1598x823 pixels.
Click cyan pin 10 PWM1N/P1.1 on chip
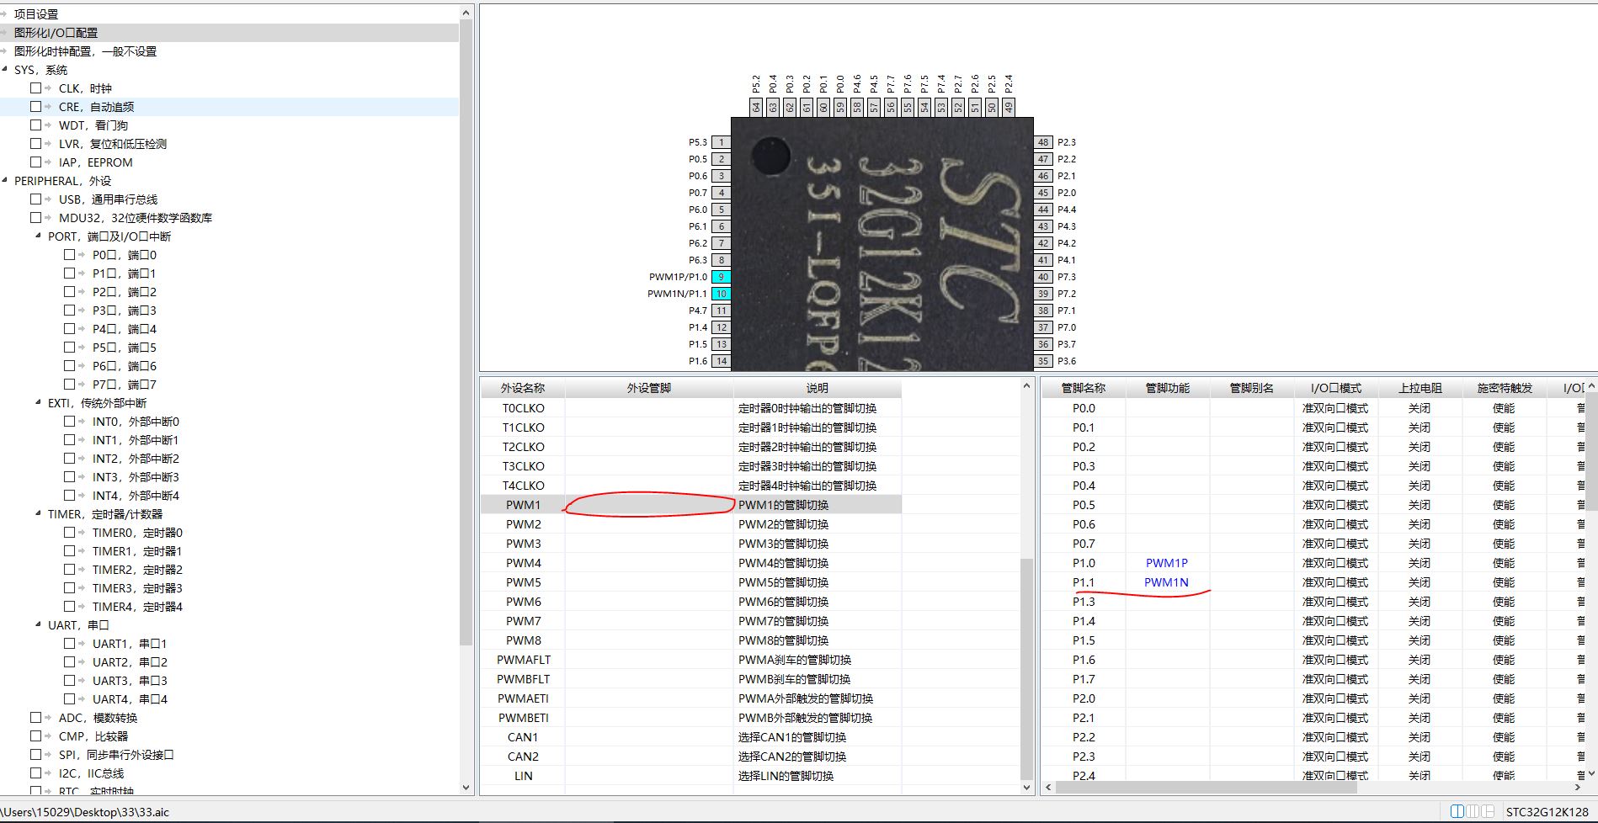(721, 294)
